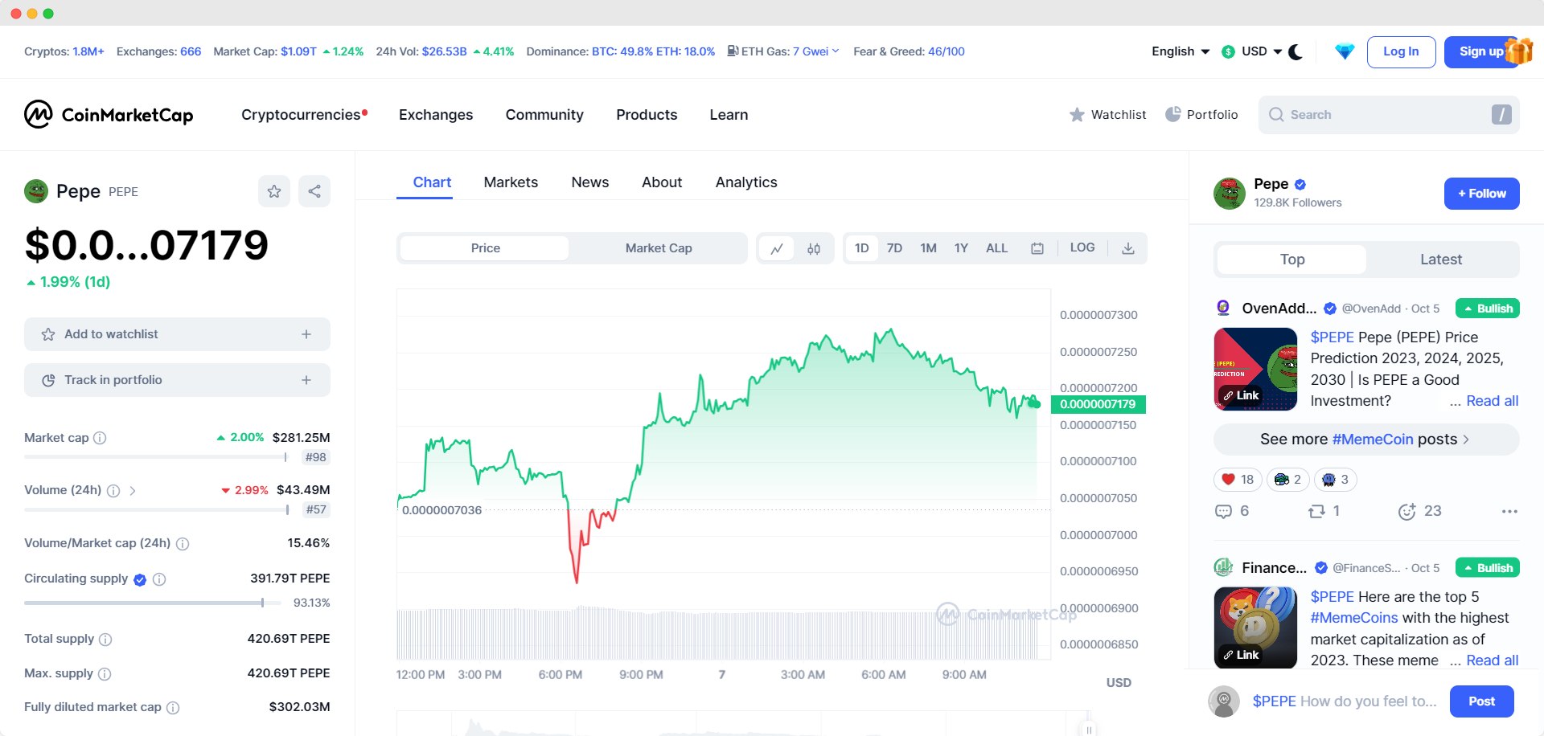Select the line chart view icon
Image resolution: width=1544 pixels, height=736 pixels.
[777, 248]
